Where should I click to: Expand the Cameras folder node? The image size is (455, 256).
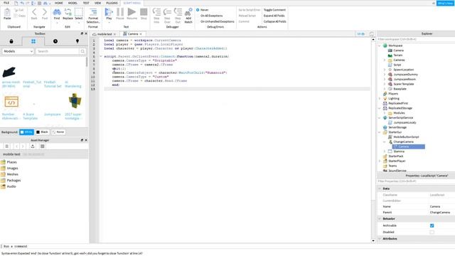(385, 60)
